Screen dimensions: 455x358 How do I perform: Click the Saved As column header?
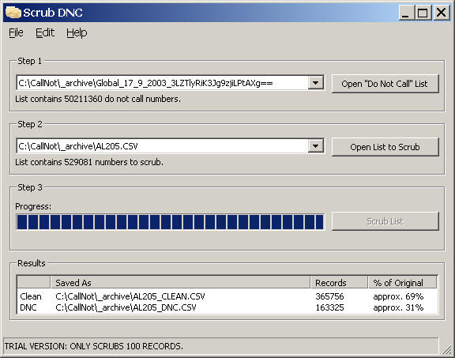coord(180,282)
